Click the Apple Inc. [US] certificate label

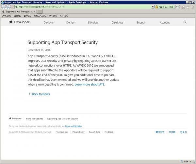tap(166, 7)
